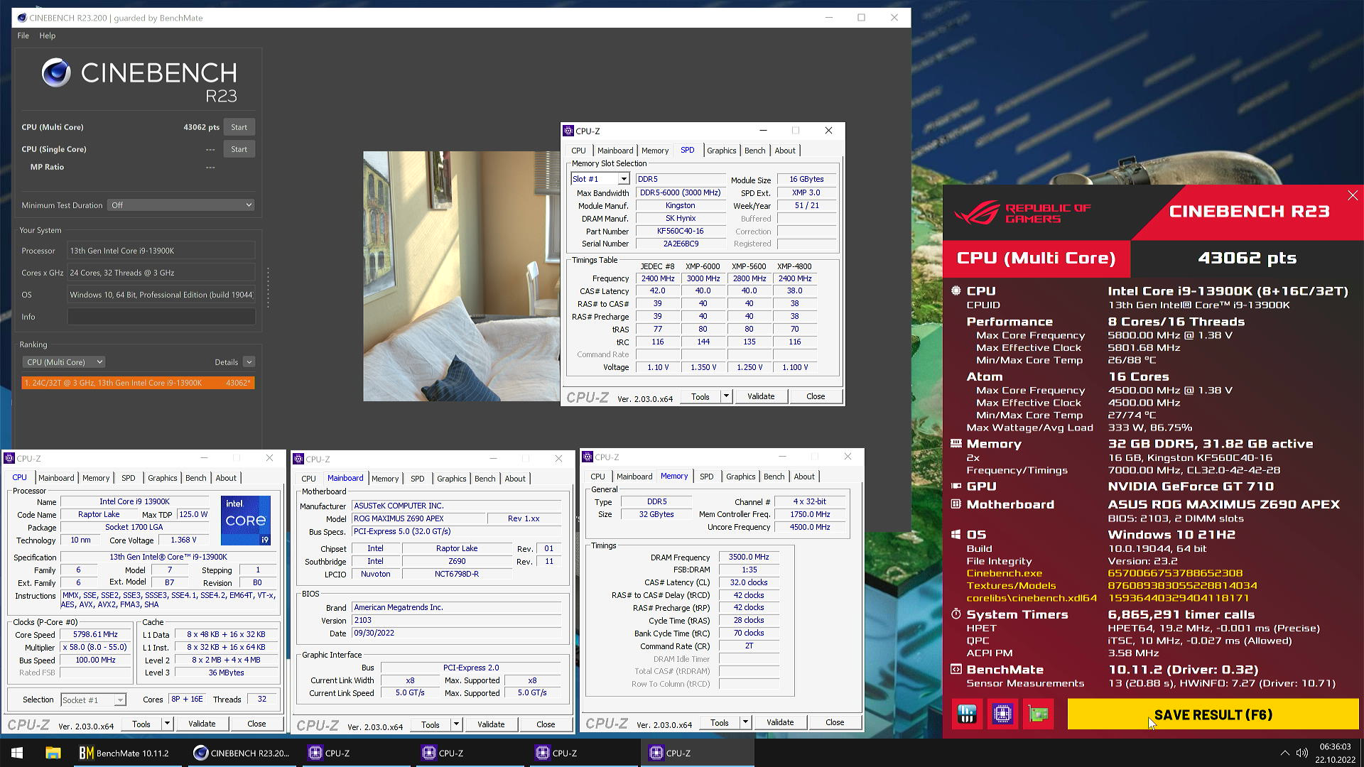Open the Tools arrow in the mainboard CPU-Z window

[x=456, y=724]
